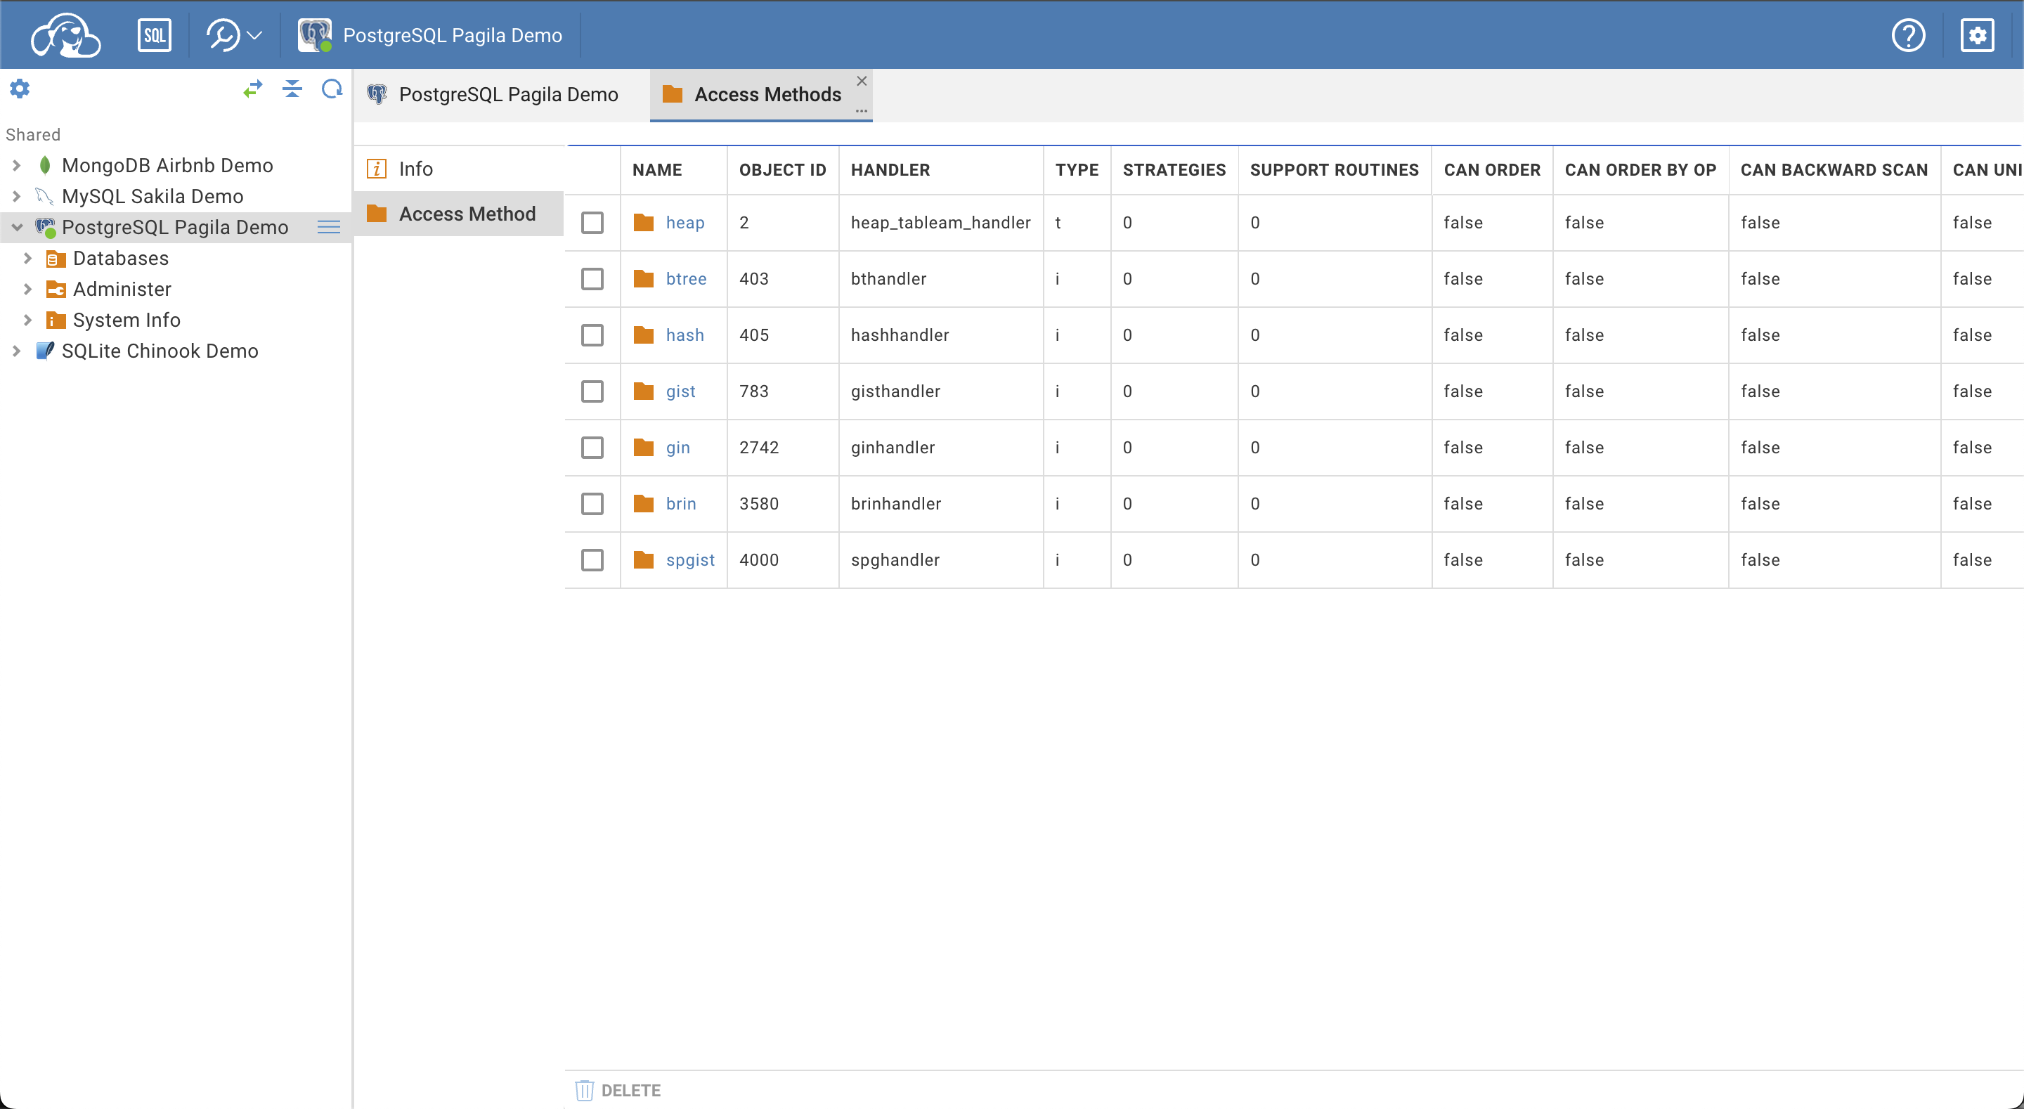Image resolution: width=2024 pixels, height=1109 pixels.
Task: Tick the spgist row checkbox
Action: tap(592, 559)
